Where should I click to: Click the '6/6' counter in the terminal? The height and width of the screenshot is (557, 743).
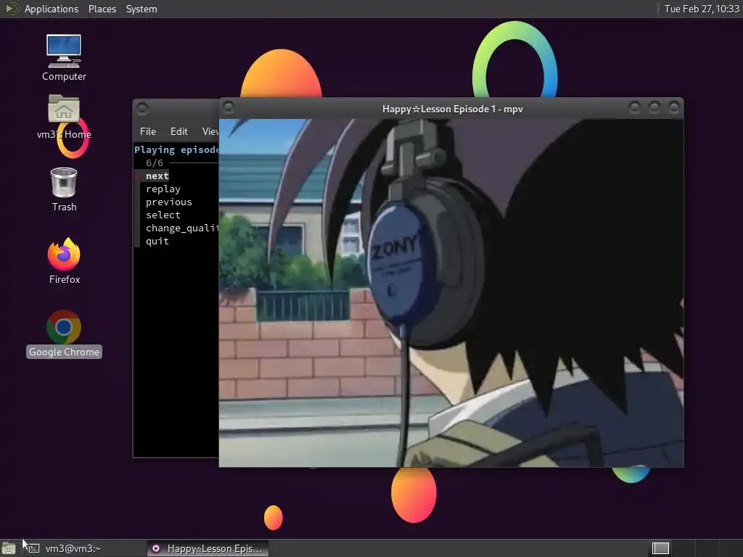click(x=155, y=163)
